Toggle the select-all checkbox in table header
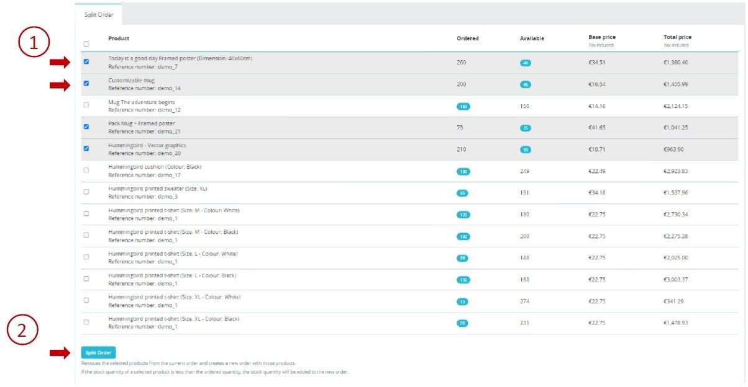 (x=86, y=44)
